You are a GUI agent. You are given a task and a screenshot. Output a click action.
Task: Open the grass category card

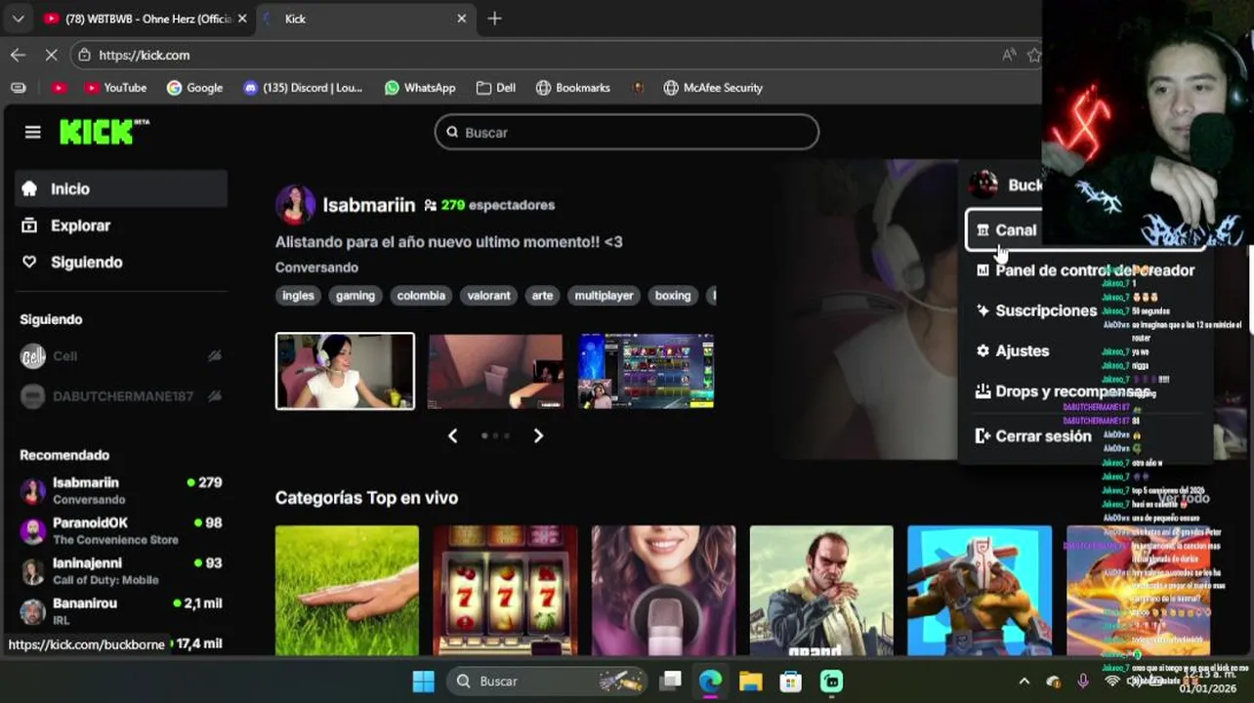[347, 591]
